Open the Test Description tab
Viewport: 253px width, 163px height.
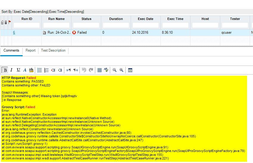tap(53, 51)
